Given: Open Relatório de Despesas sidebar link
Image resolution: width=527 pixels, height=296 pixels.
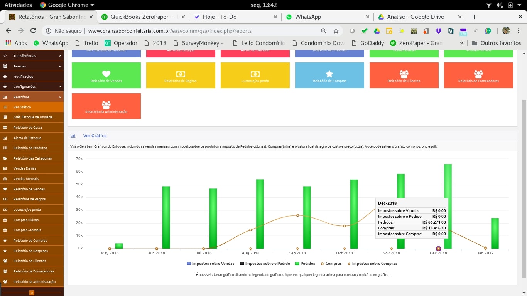Looking at the screenshot, I should (x=30, y=251).
